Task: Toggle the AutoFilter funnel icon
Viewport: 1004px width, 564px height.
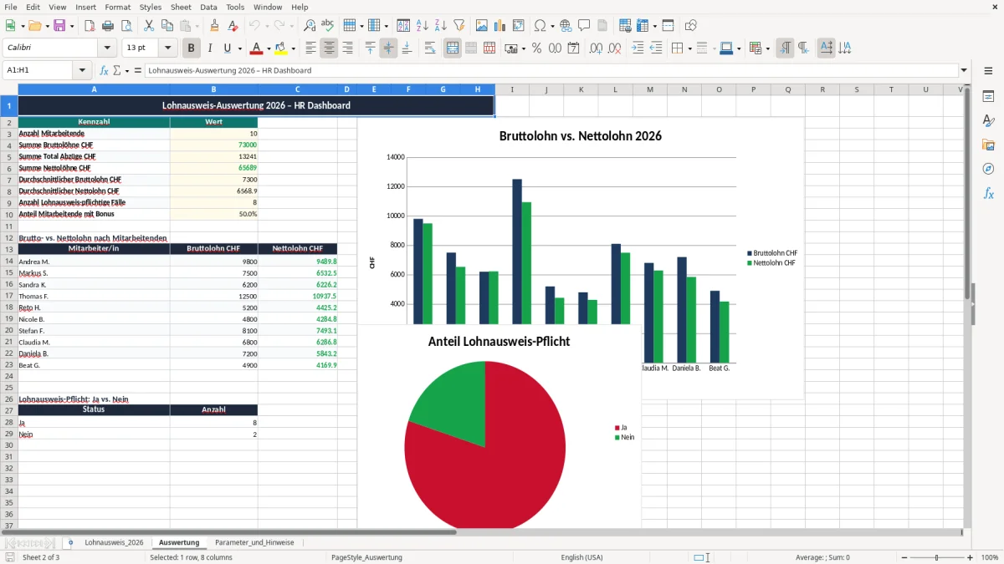Action: pos(459,26)
